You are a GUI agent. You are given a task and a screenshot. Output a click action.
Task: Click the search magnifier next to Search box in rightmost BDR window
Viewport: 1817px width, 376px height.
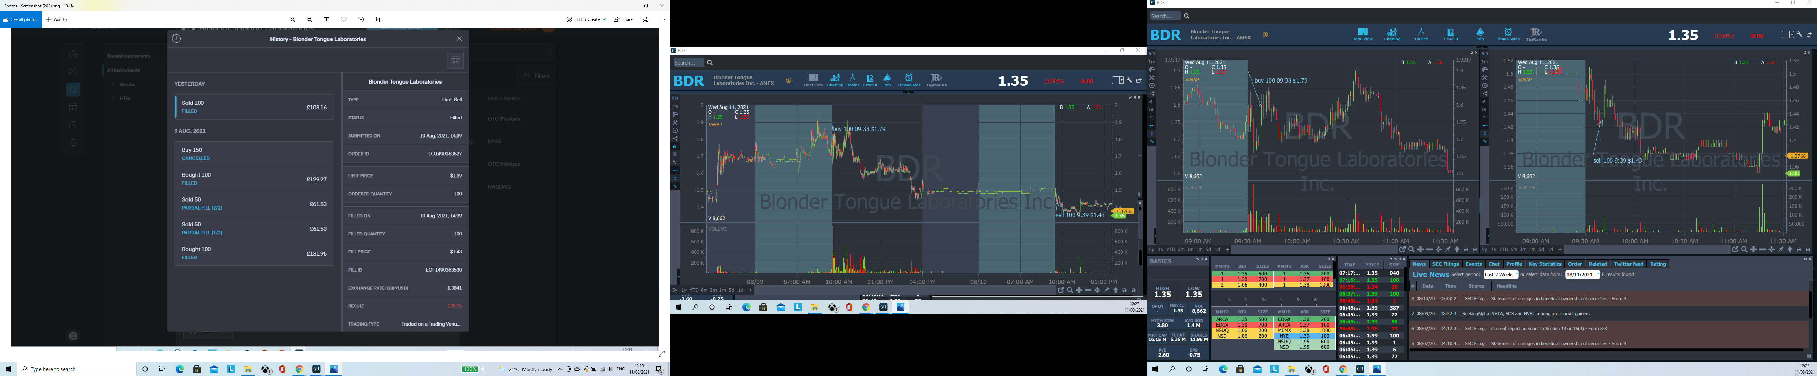(1187, 16)
